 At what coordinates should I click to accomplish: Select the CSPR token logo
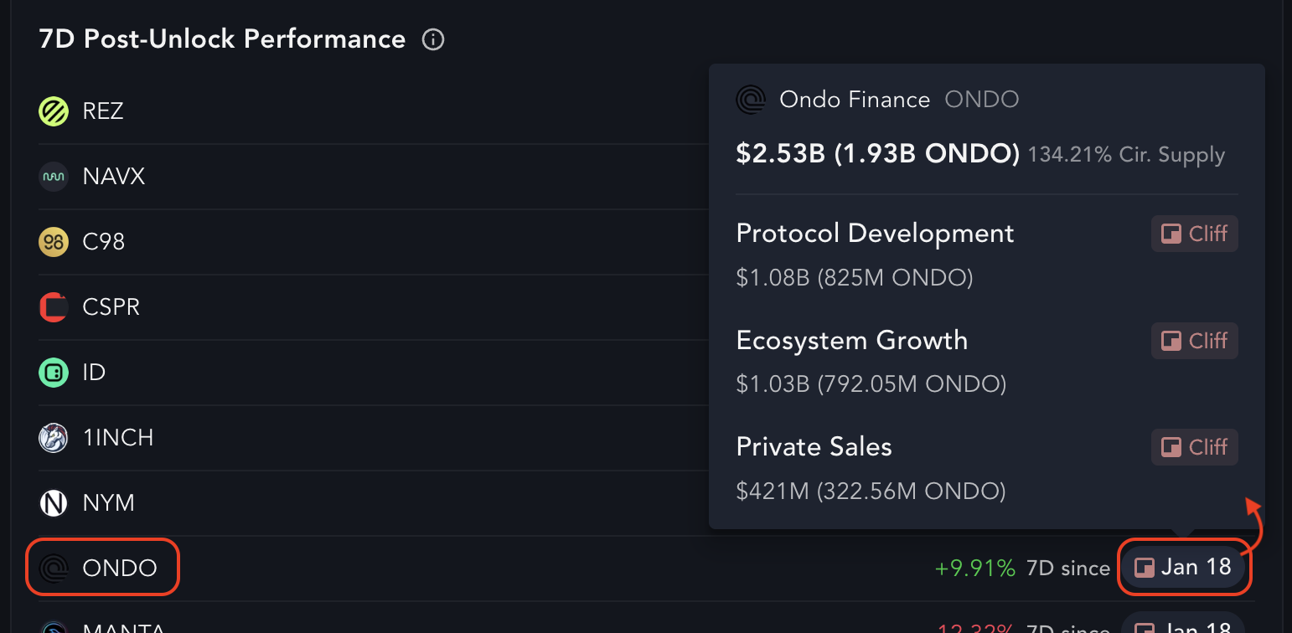coord(54,307)
